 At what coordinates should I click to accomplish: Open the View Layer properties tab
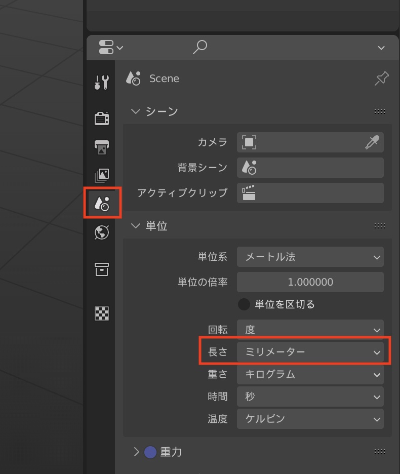point(102,175)
